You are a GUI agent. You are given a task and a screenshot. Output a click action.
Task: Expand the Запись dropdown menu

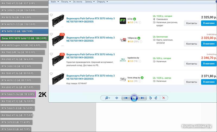click(x=90, y=2)
